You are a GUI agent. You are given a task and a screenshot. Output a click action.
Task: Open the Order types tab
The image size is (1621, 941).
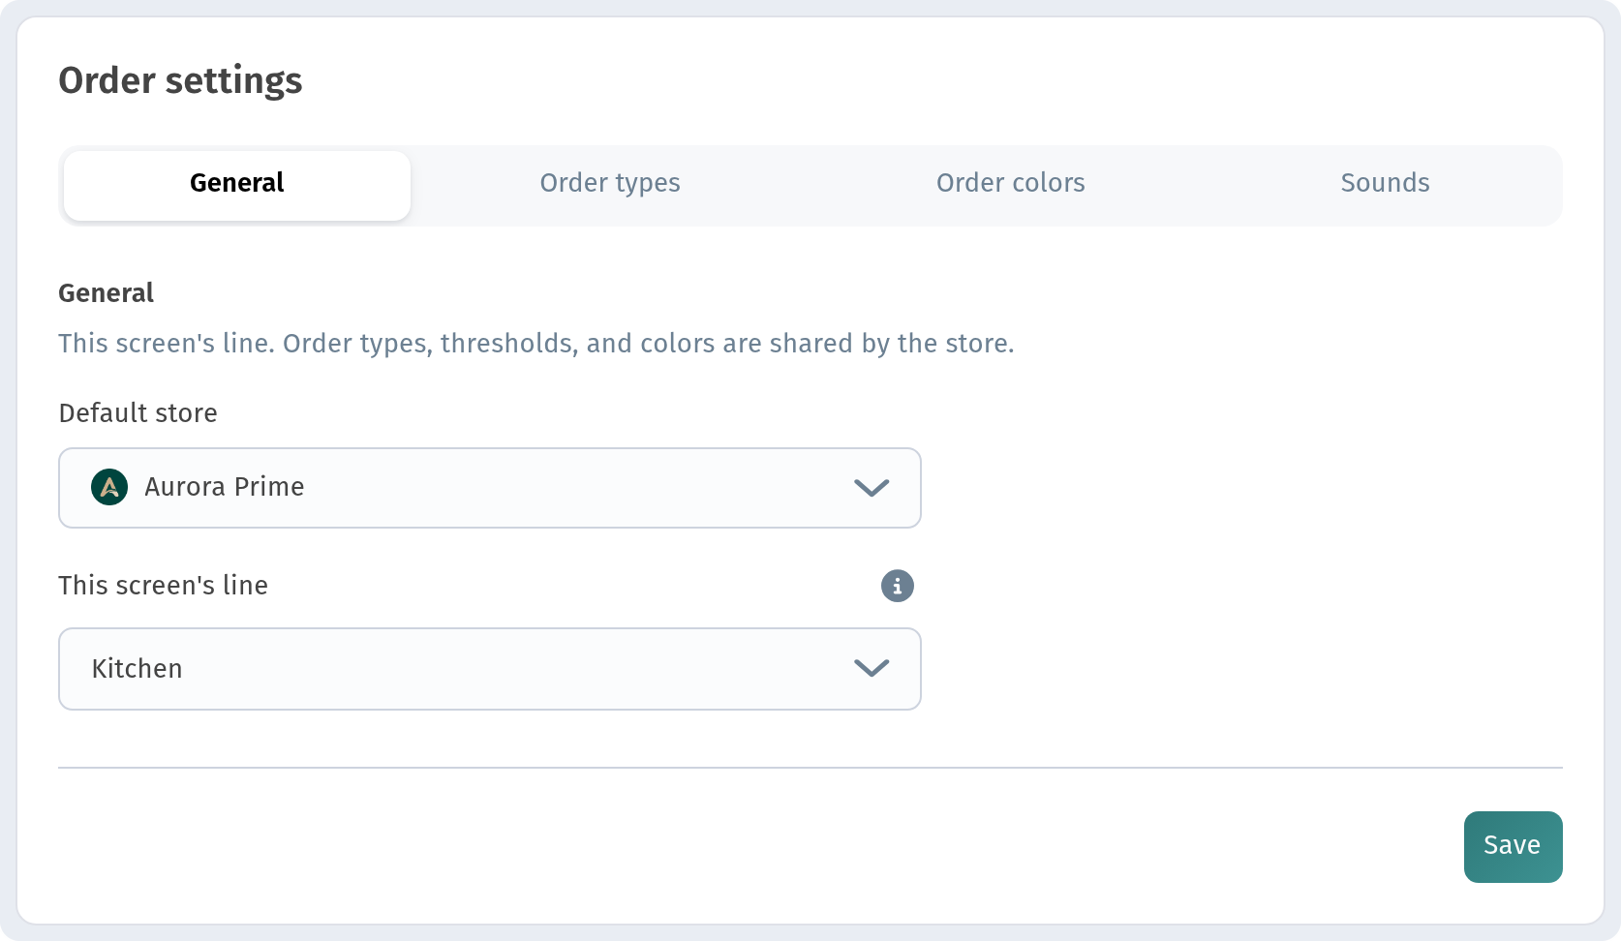pos(610,185)
